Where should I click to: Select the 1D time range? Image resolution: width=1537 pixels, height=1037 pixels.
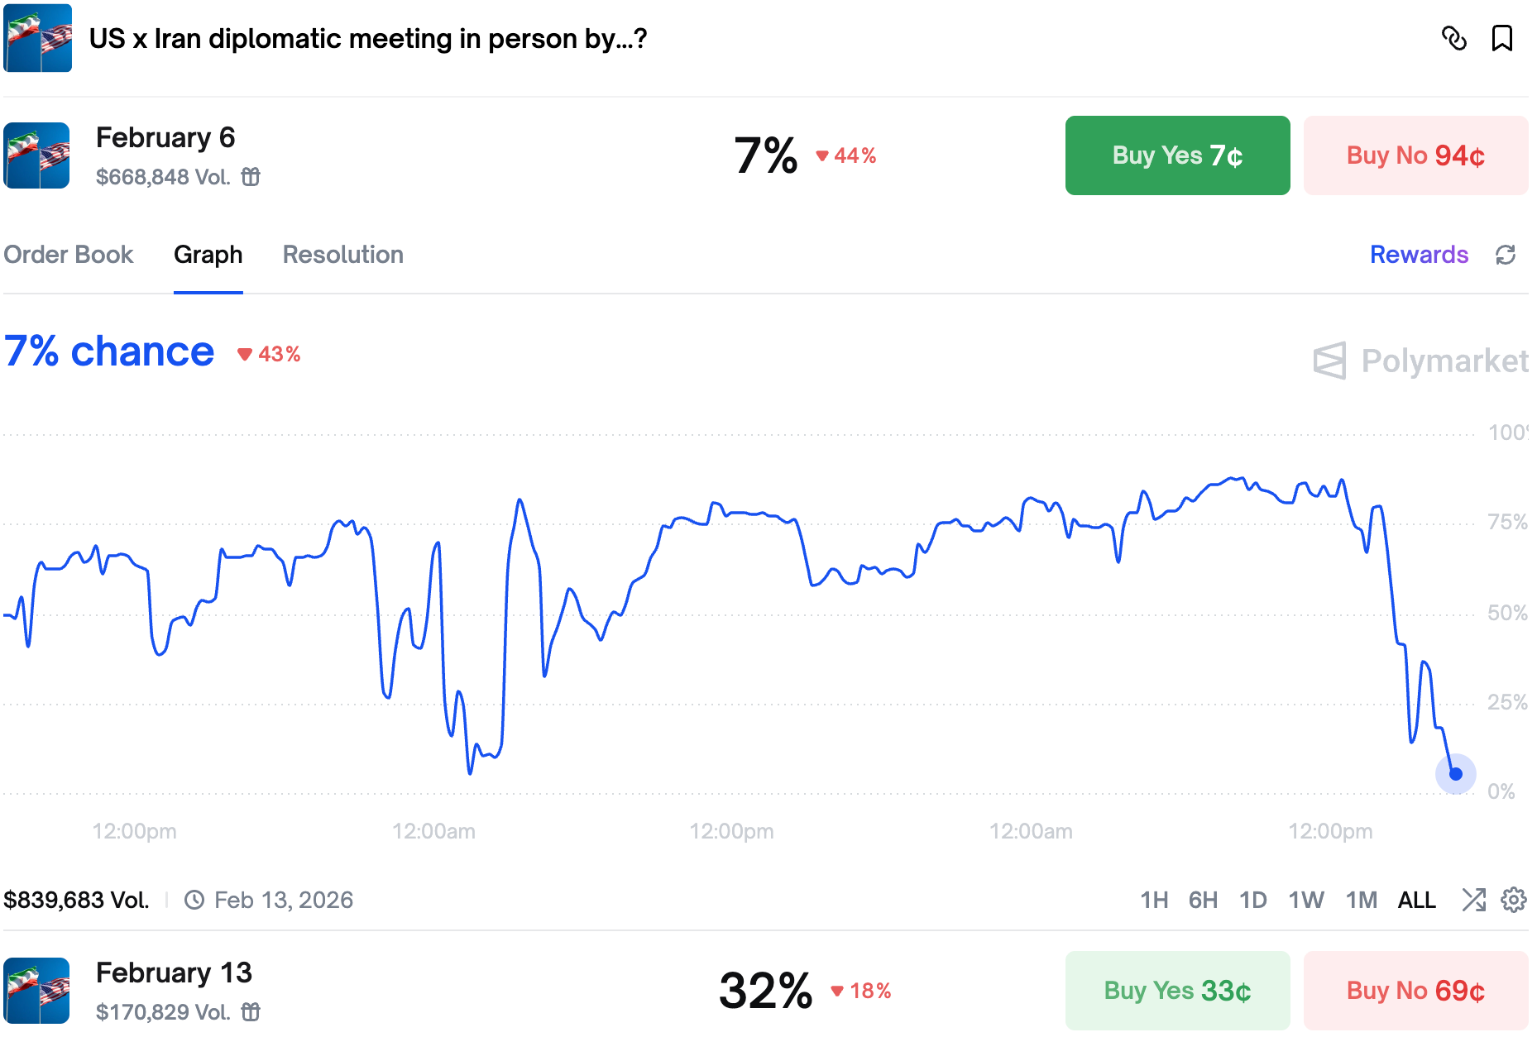pos(1252,900)
